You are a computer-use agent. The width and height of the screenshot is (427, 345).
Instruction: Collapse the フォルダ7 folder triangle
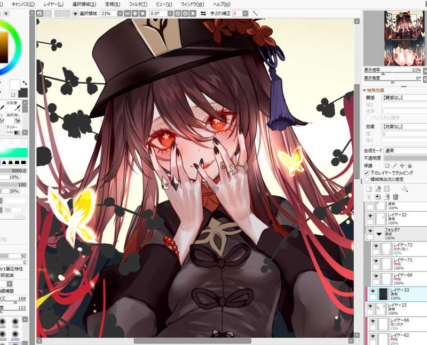point(379,234)
